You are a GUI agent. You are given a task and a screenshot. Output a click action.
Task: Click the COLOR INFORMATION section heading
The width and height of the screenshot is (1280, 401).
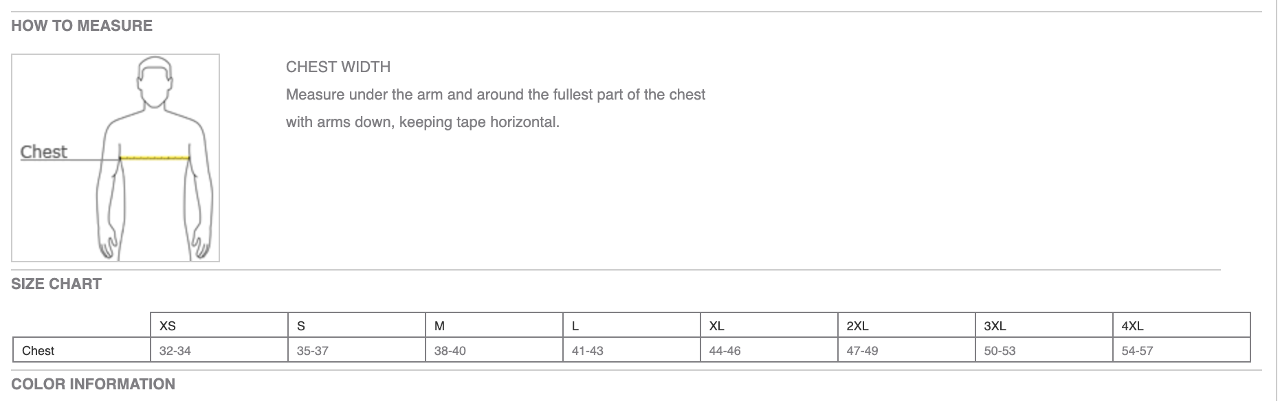(x=93, y=385)
